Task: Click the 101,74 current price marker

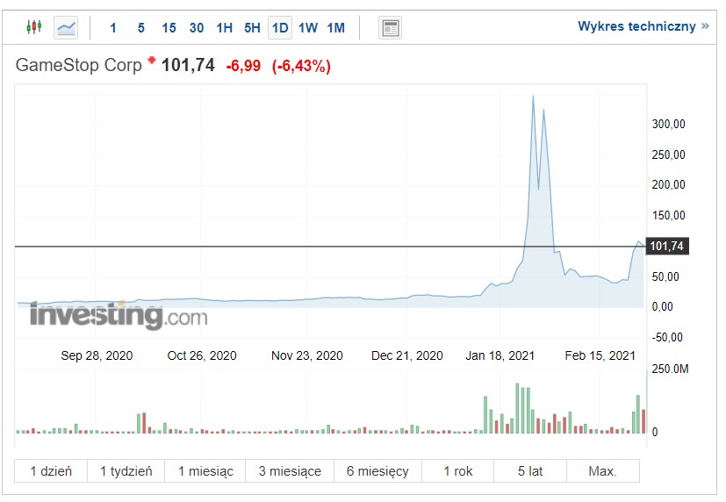Action: (x=667, y=246)
